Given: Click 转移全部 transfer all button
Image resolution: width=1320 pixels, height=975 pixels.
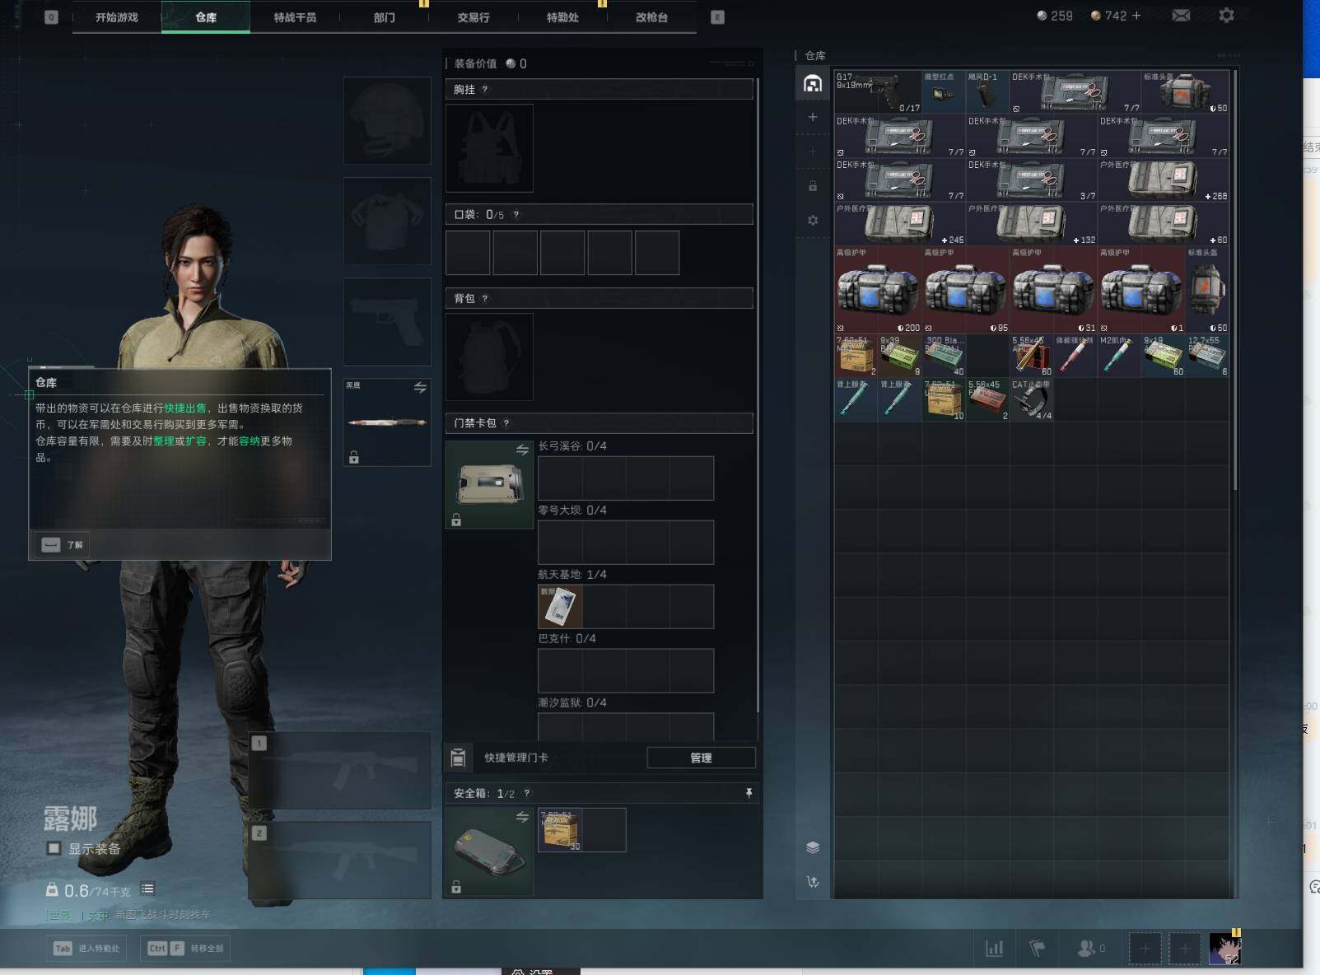Looking at the screenshot, I should point(185,949).
